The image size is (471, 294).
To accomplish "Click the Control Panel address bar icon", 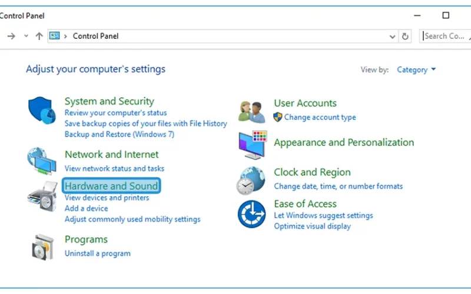I will [x=54, y=36].
